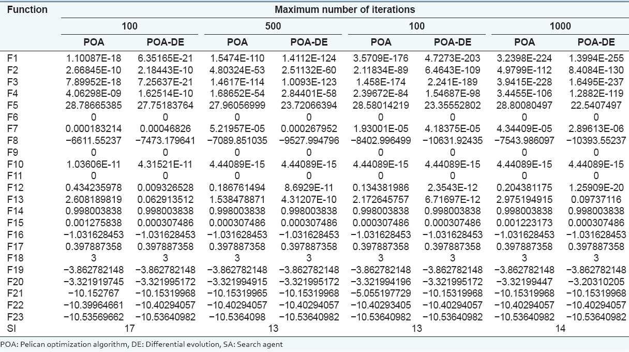The image size is (629, 352).
Task: Select the 500 iterations column header
Action: click(273, 26)
